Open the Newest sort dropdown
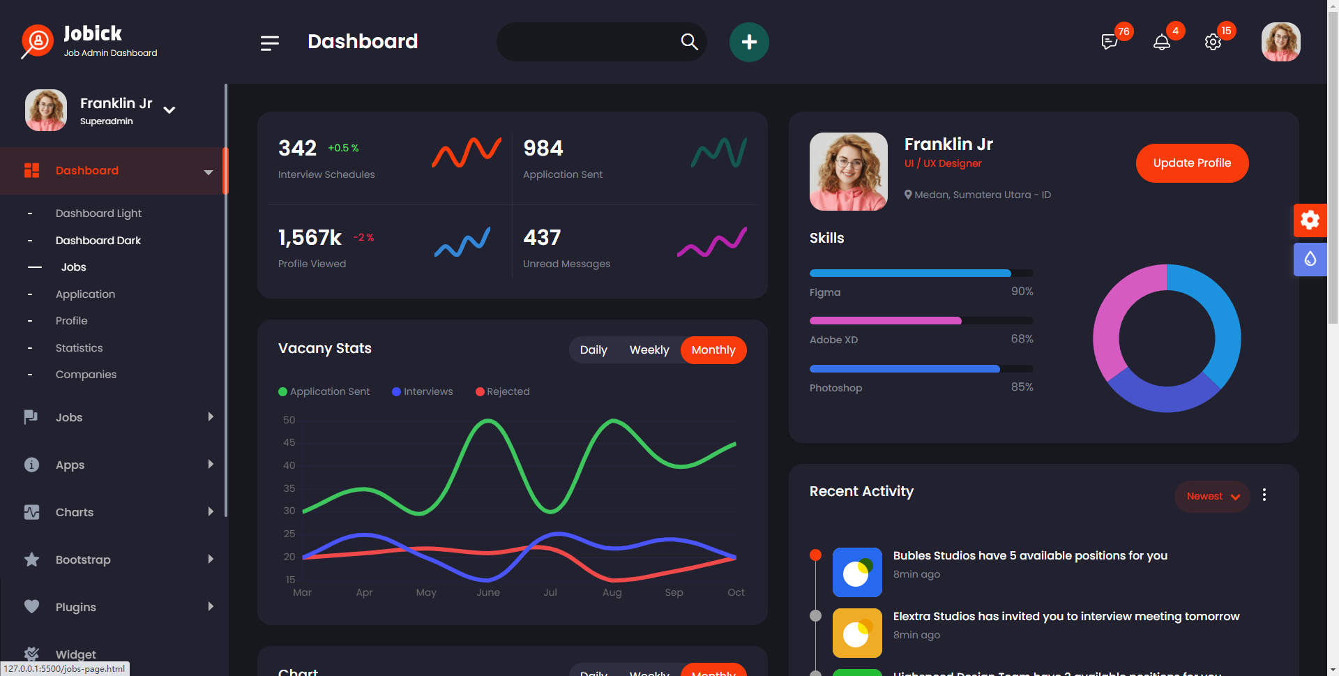The width and height of the screenshot is (1339, 676). click(x=1212, y=497)
